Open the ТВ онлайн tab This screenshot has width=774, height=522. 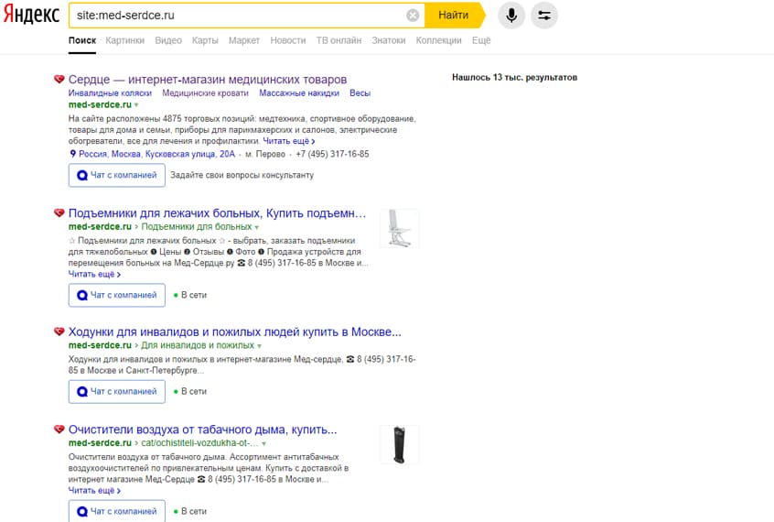(339, 40)
